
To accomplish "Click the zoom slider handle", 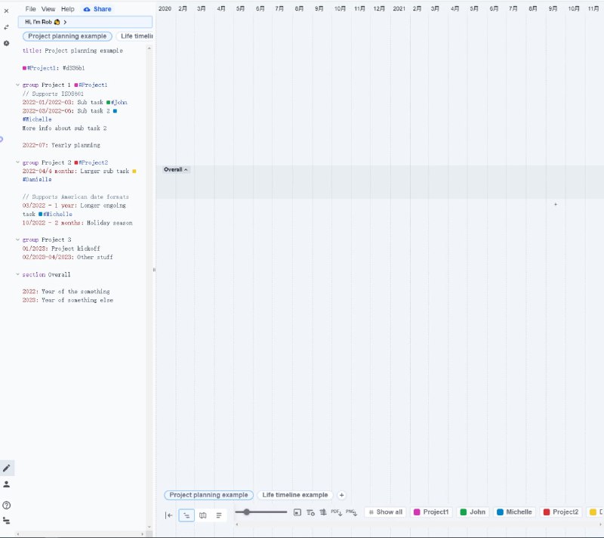I will pos(247,512).
